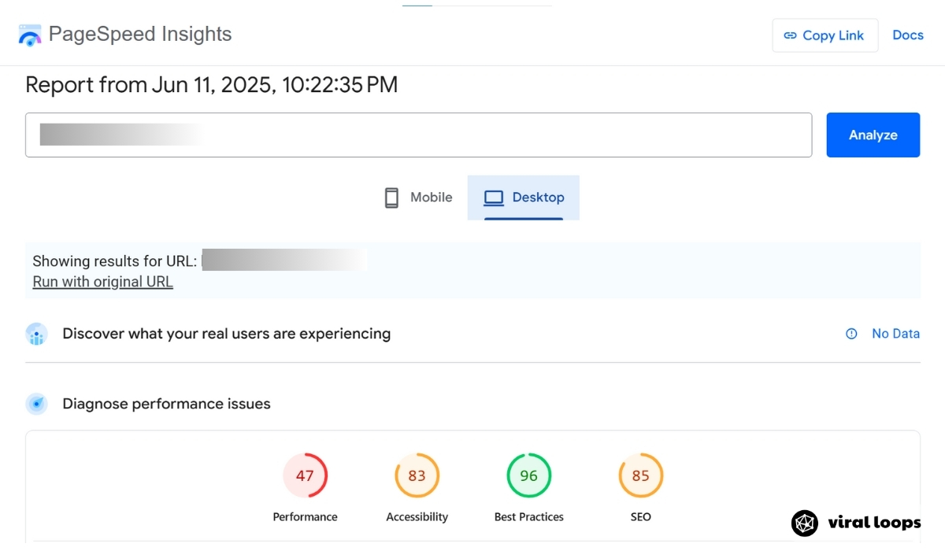Select the Desktop tab
The image size is (945, 551).
pyautogui.click(x=524, y=198)
